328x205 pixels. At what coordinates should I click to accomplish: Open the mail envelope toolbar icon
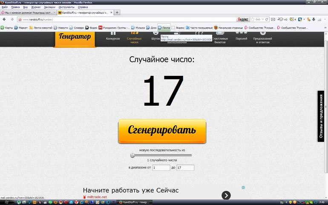pyautogui.click(x=273, y=20)
